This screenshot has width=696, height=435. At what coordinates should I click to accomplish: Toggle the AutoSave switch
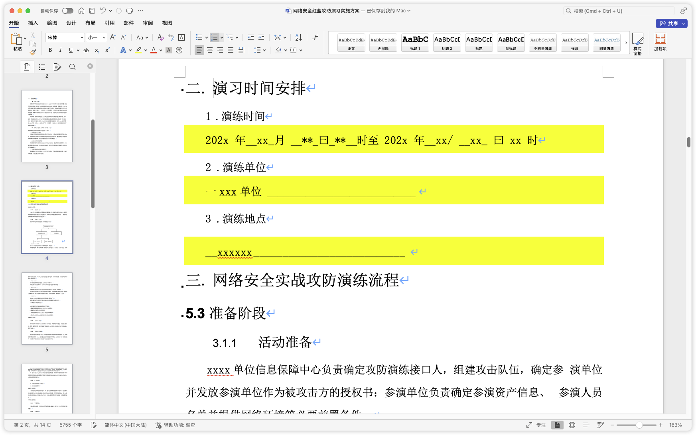[x=67, y=11]
